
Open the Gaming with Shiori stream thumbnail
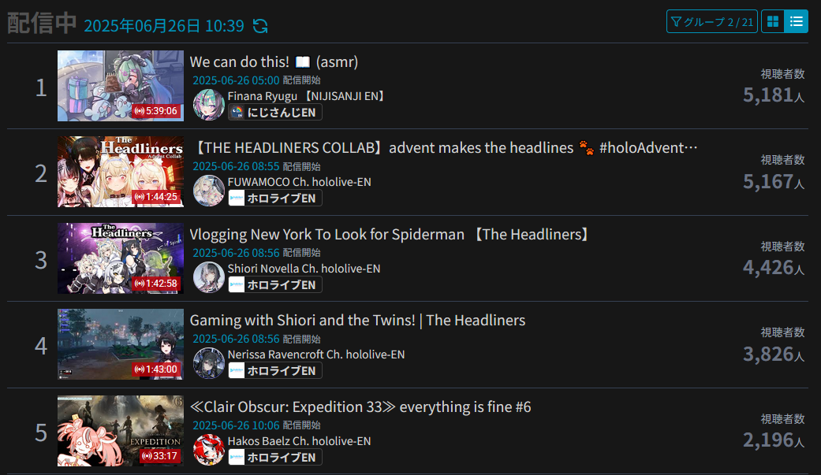(121, 344)
